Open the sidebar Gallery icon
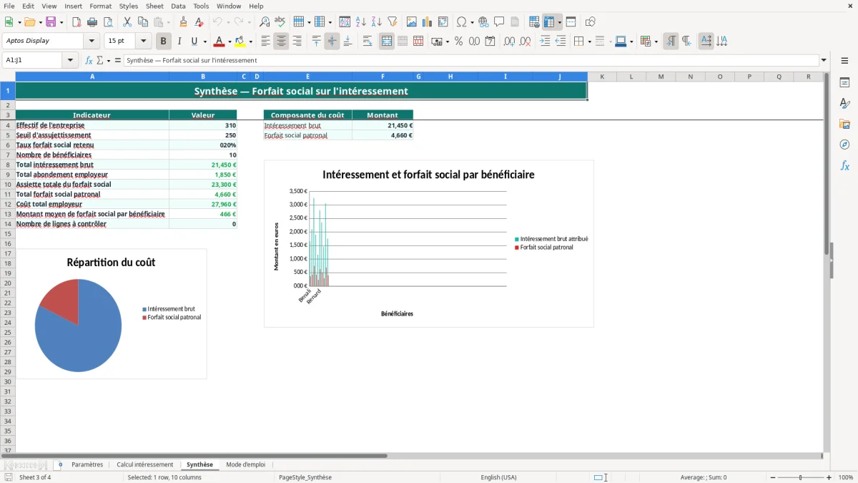This screenshot has width=858, height=483. pos(844,124)
